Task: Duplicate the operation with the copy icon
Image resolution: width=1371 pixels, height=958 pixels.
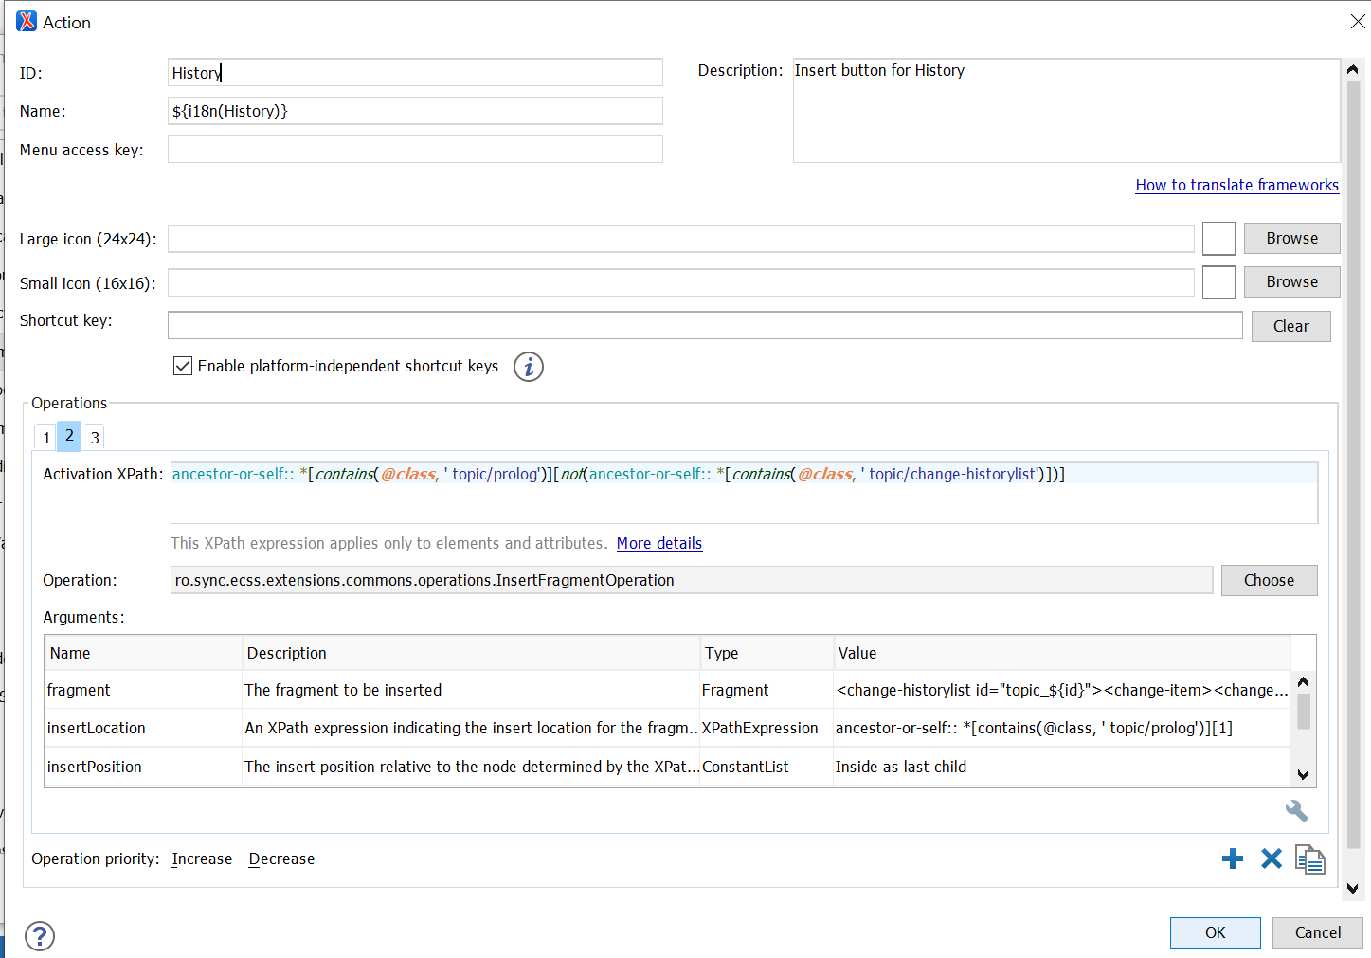Action: click(1310, 859)
